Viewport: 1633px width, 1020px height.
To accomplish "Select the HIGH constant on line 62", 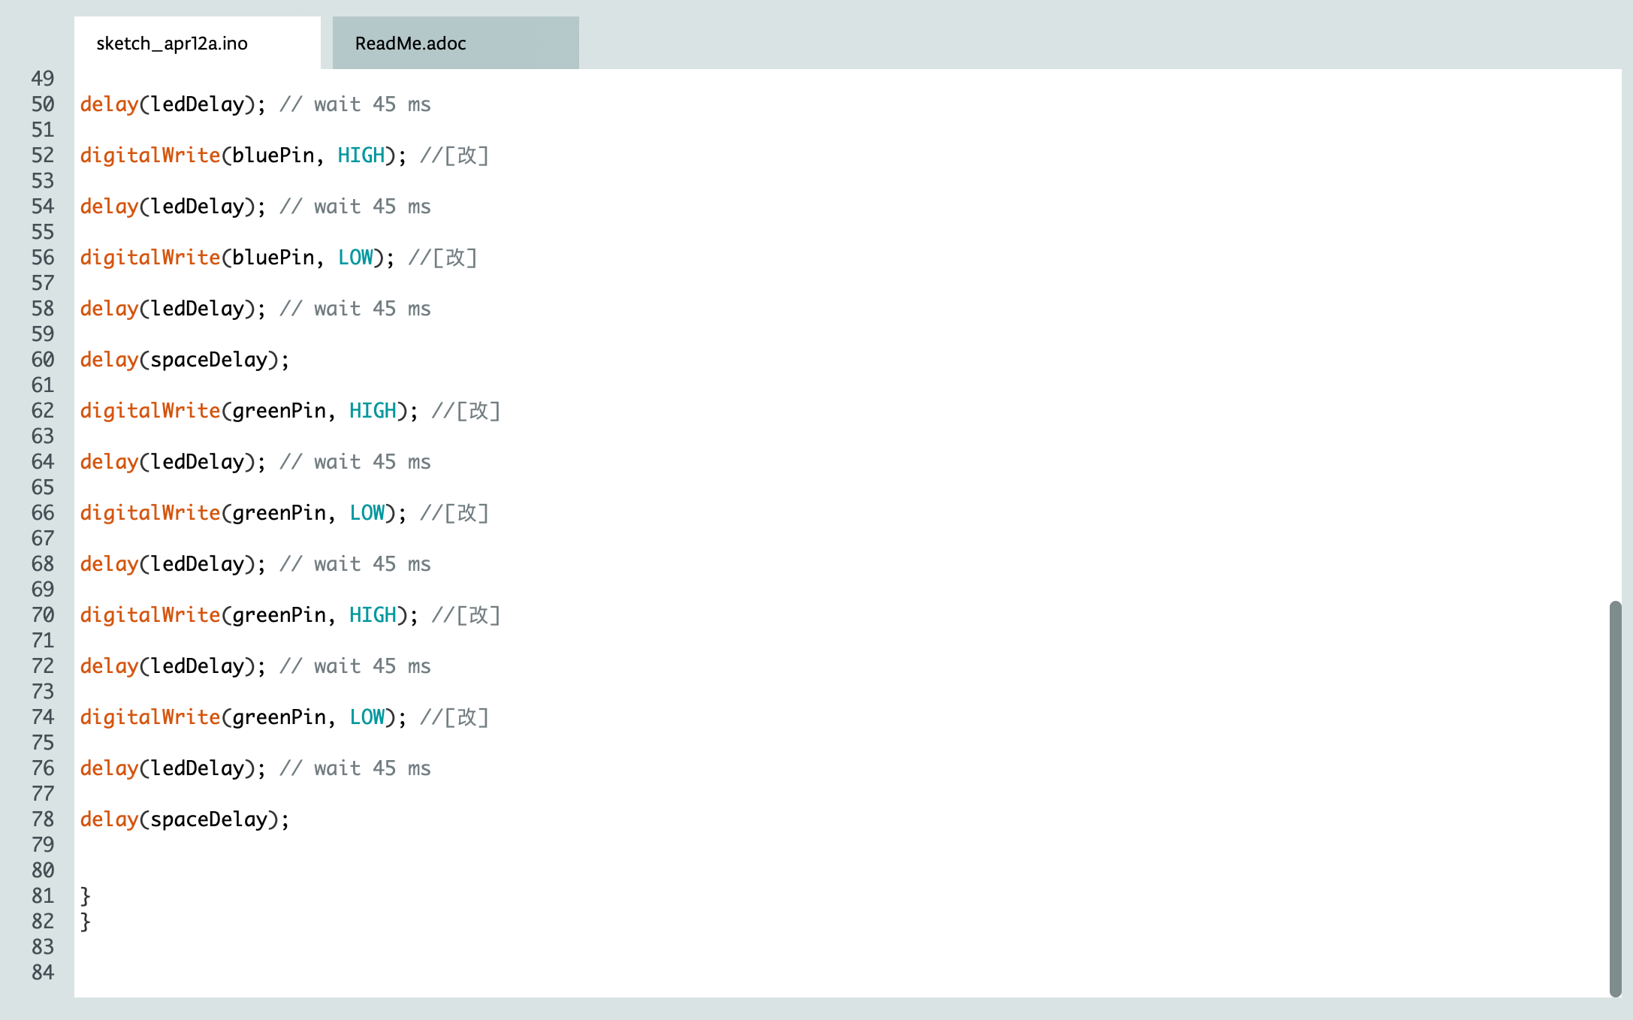I will [x=373, y=411].
